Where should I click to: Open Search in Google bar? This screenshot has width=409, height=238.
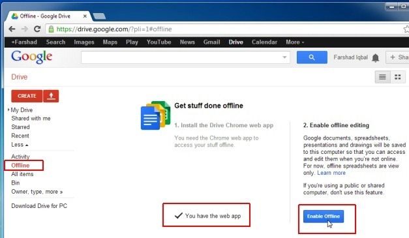tap(55, 42)
